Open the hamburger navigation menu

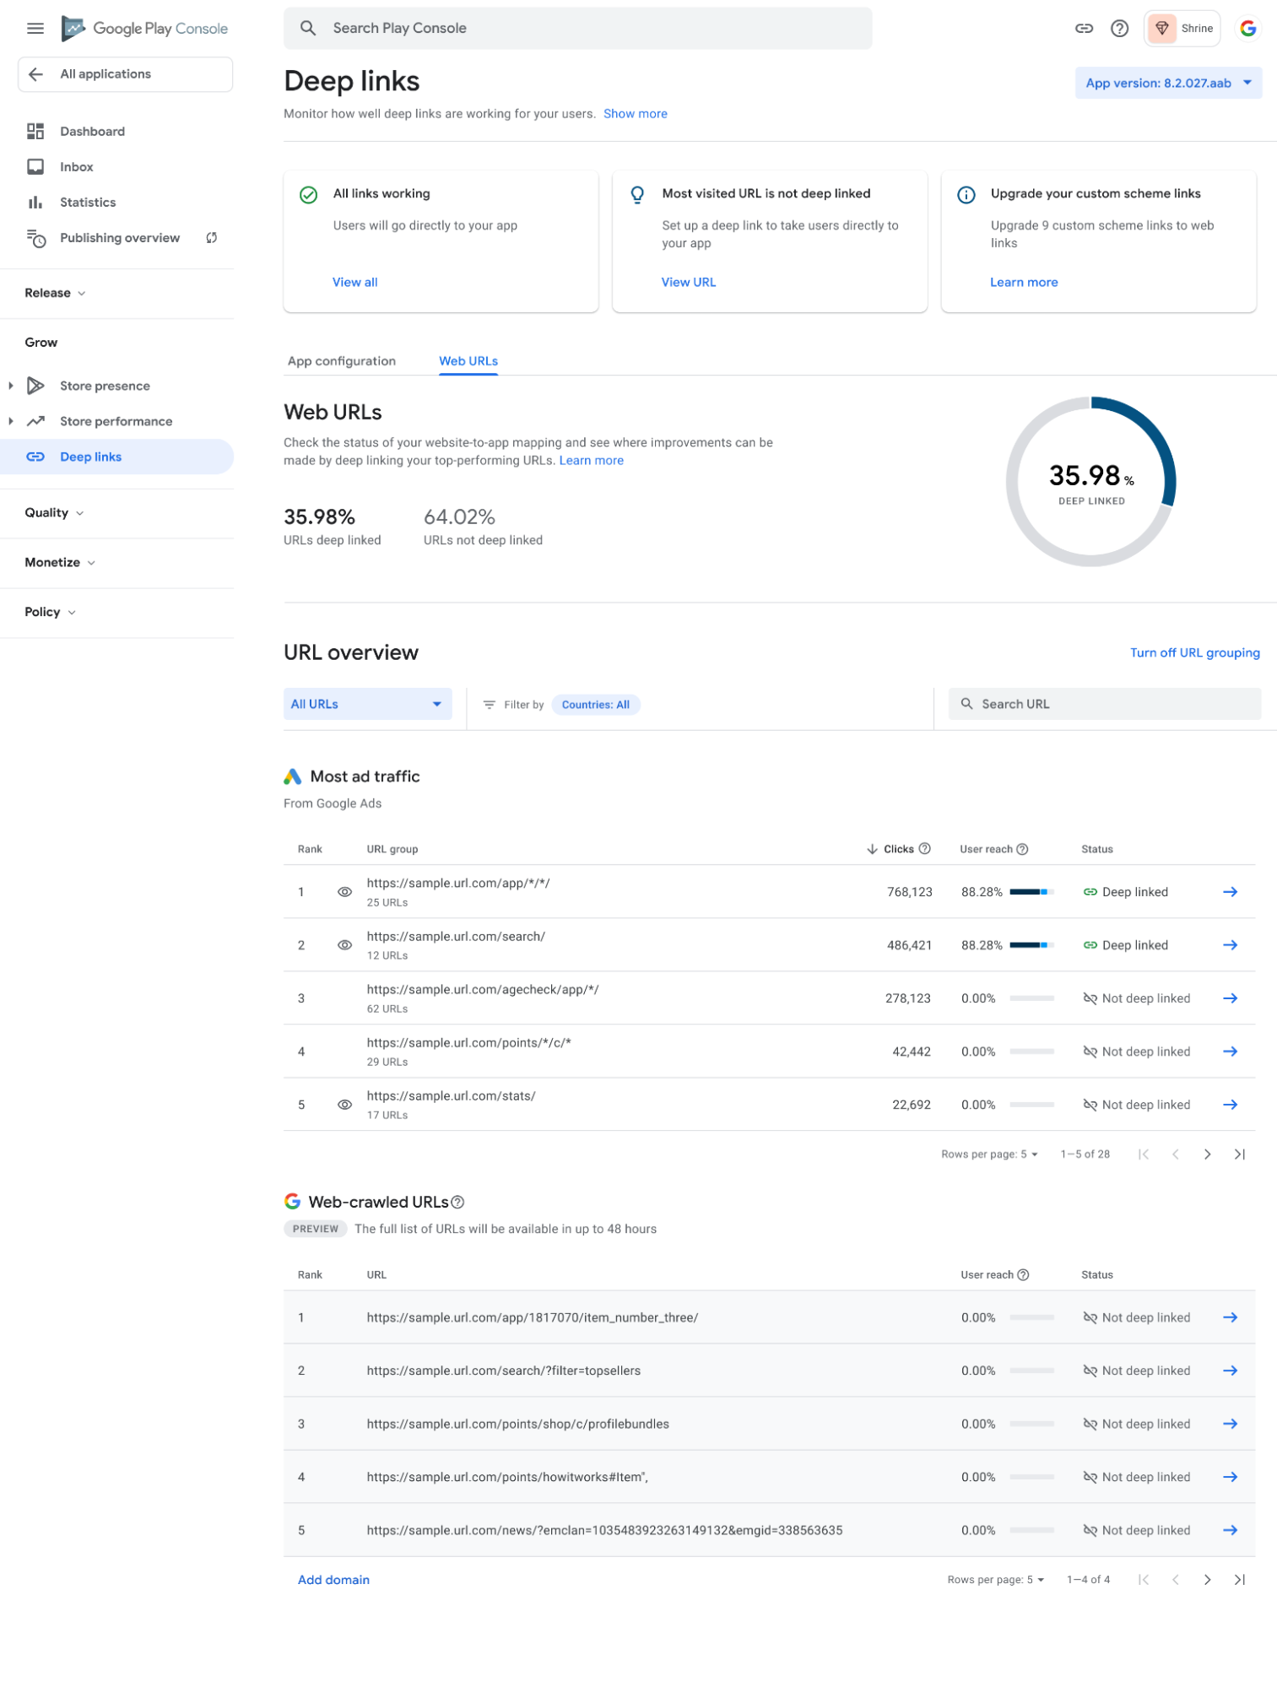coord(35,29)
